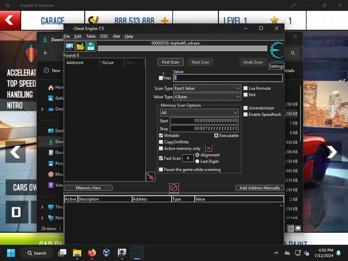Enable the Lua formula checkbox
This screenshot has width=348, height=261.
coord(245,88)
